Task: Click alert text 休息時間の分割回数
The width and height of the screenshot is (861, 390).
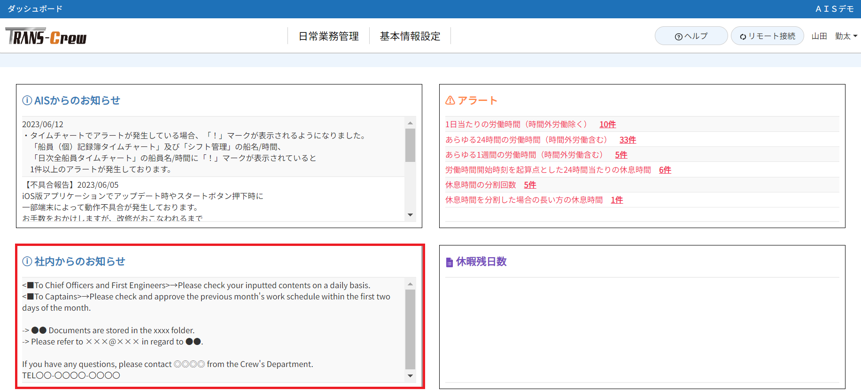Action: 481,185
